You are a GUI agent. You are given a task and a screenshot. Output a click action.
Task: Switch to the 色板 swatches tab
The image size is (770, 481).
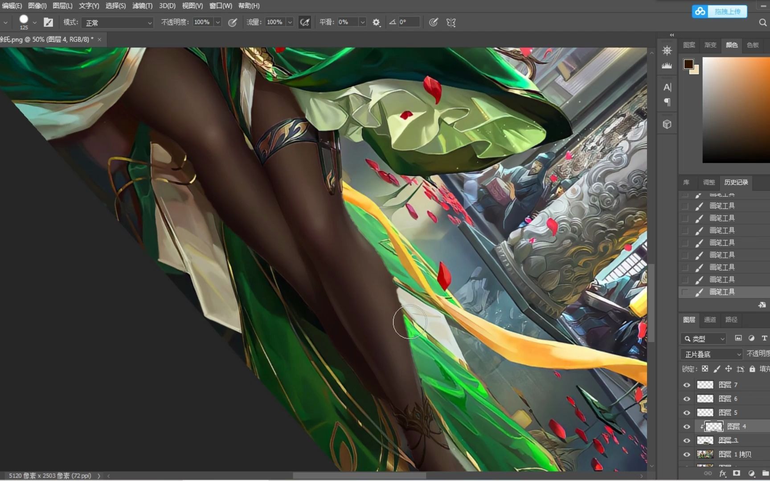coord(753,45)
